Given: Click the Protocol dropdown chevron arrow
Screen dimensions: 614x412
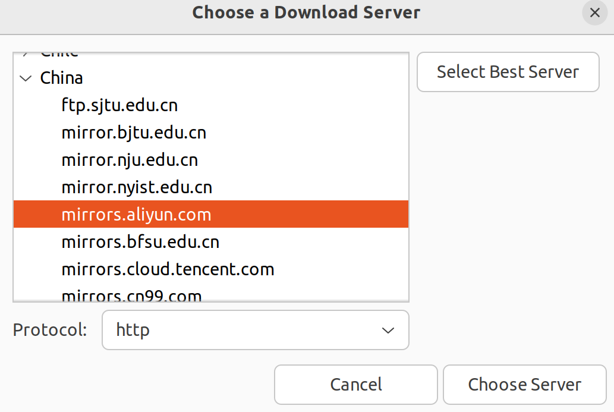Looking at the screenshot, I should (388, 330).
